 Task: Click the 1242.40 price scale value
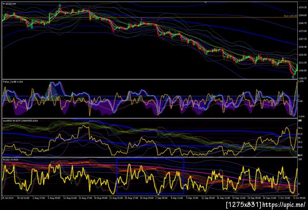click(303, 47)
